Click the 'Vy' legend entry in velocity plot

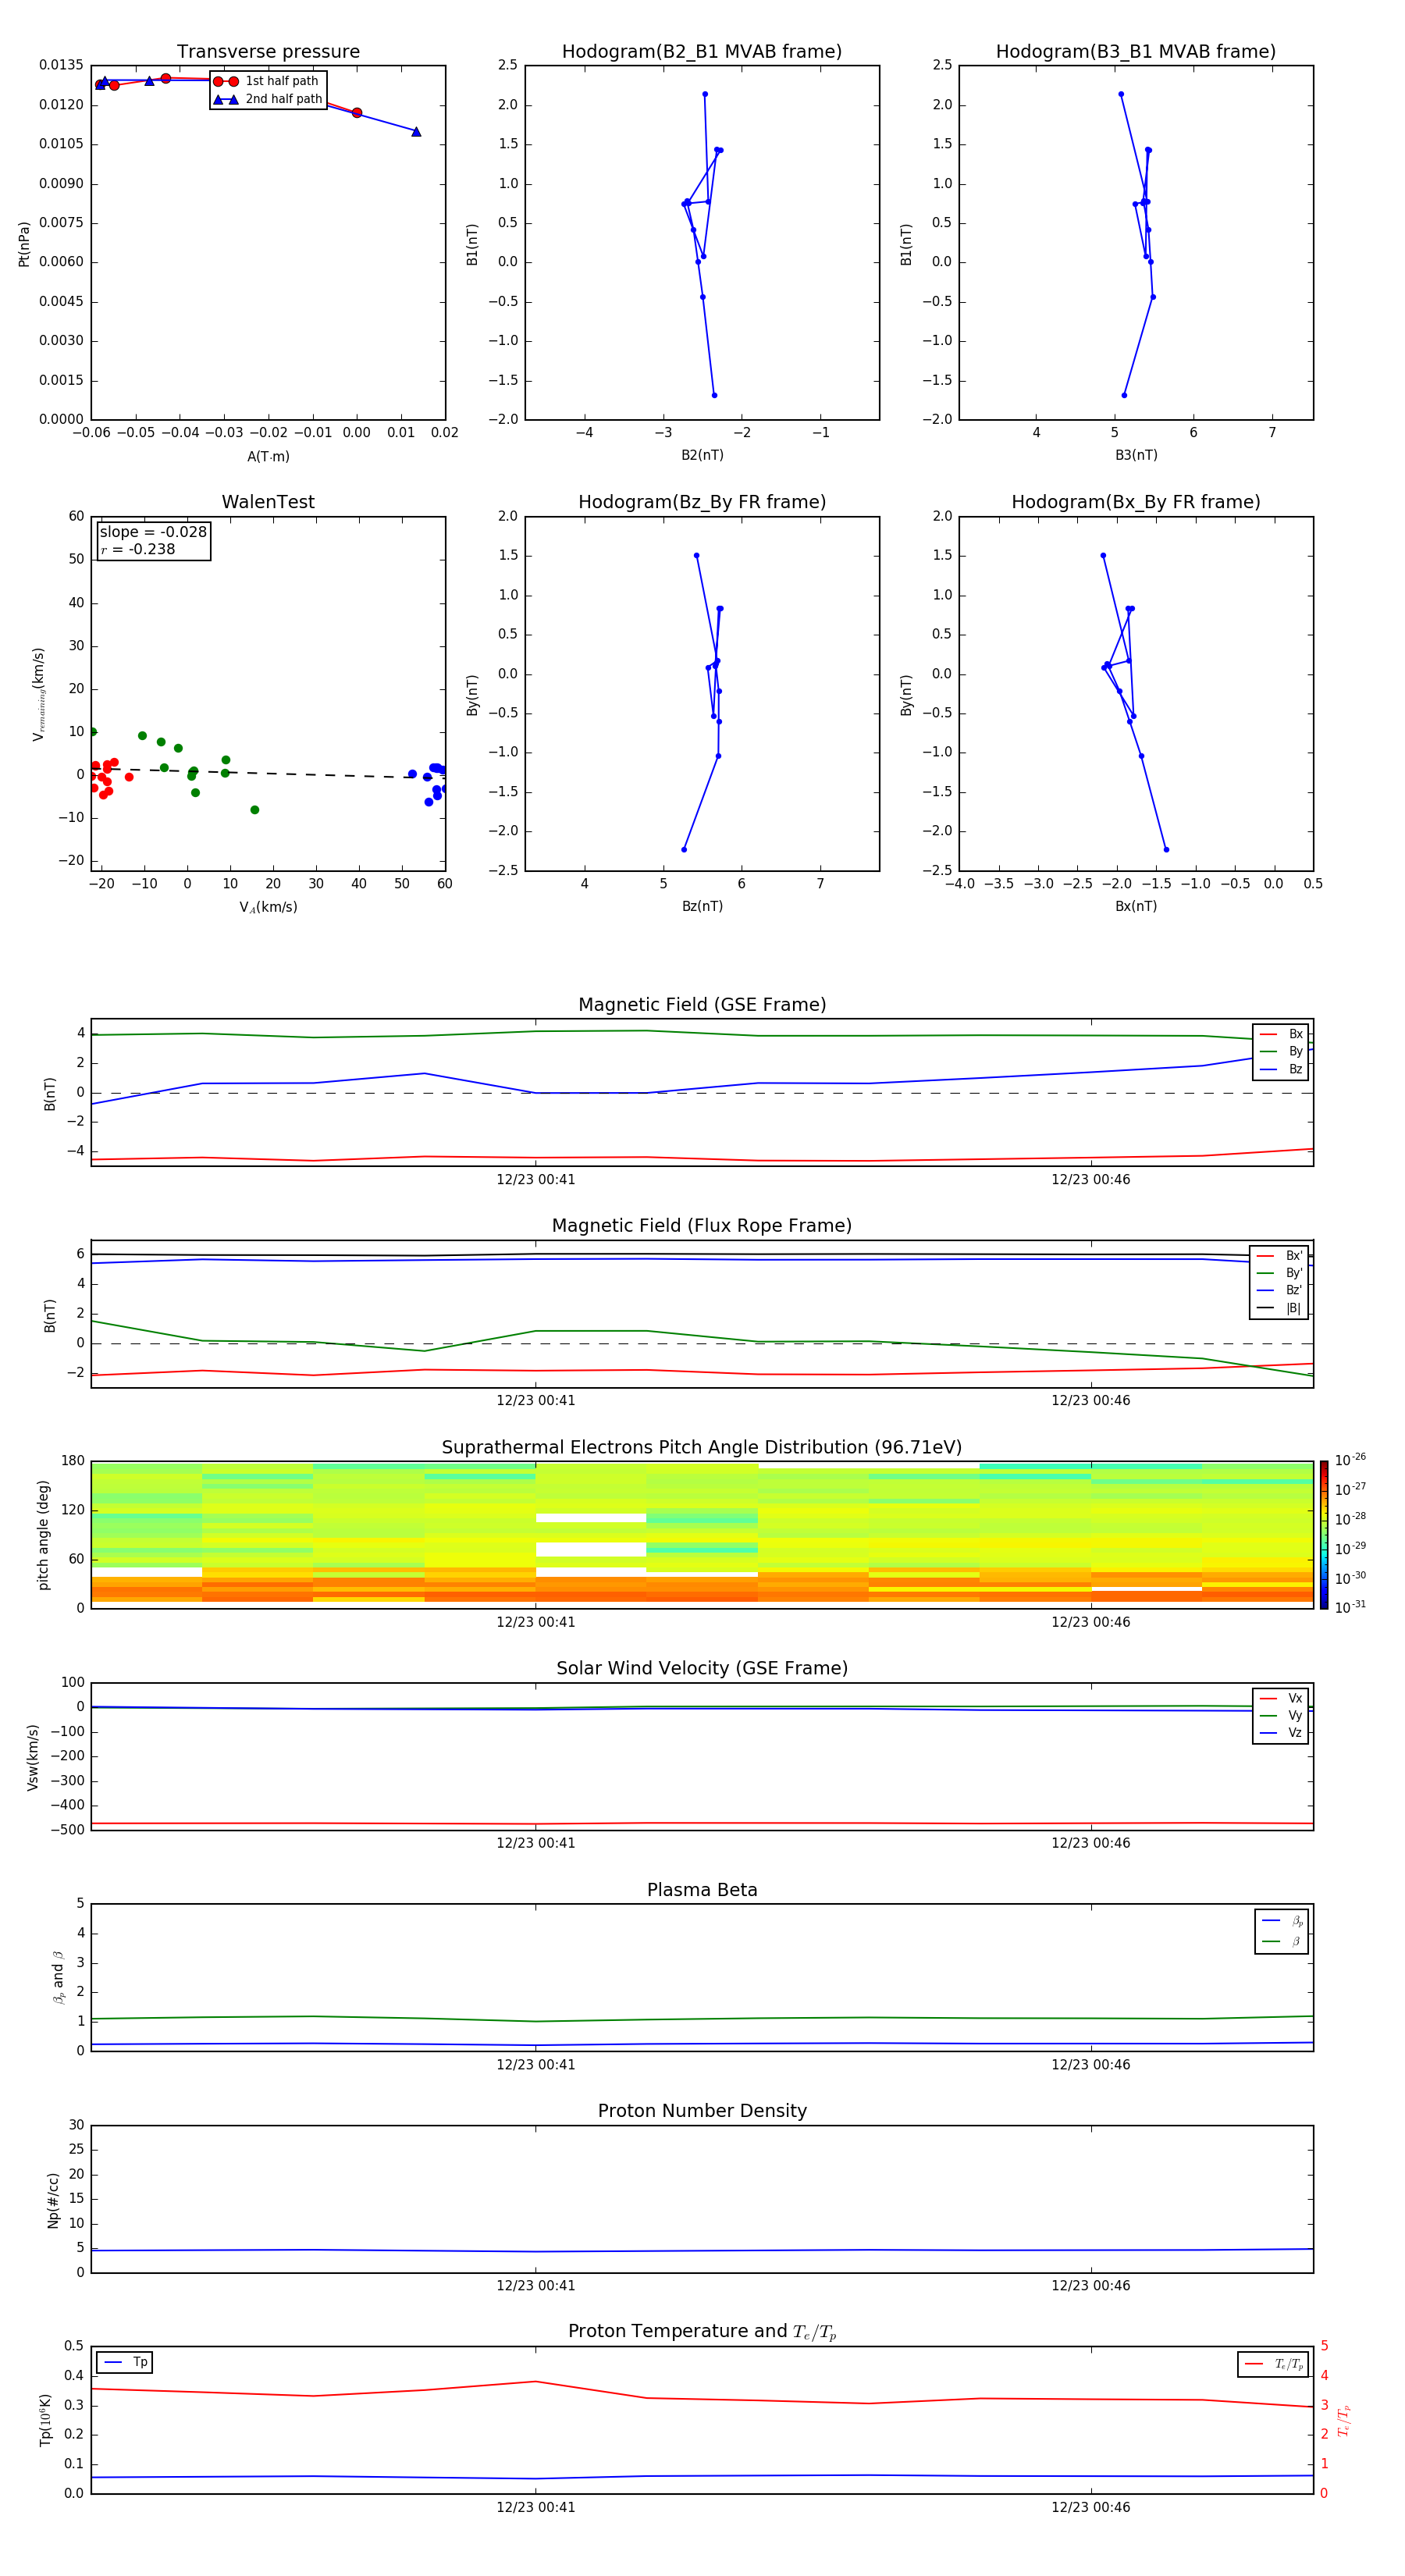coord(1281,1715)
